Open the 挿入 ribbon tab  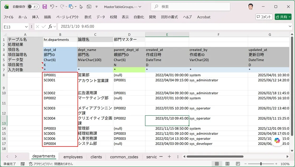[35, 17]
